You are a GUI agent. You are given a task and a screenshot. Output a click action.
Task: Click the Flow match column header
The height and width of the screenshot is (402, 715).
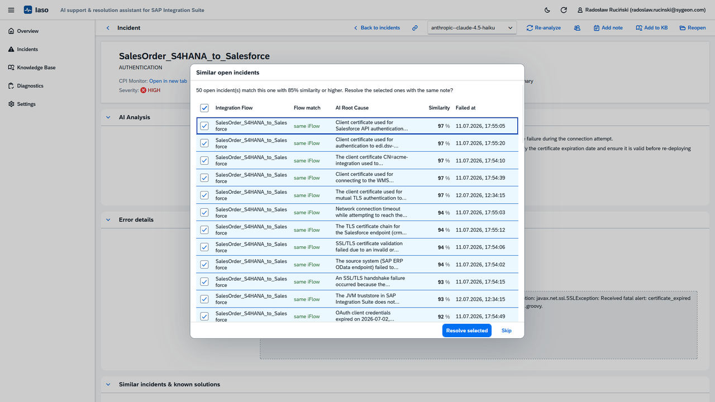pos(307,108)
